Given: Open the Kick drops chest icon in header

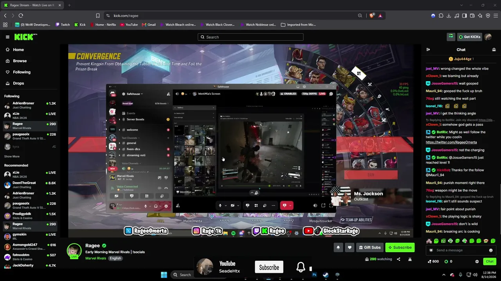Looking at the screenshot, I should (x=451, y=37).
